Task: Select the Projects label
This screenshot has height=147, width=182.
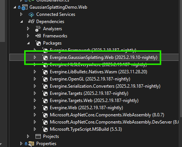Action: (51, 136)
